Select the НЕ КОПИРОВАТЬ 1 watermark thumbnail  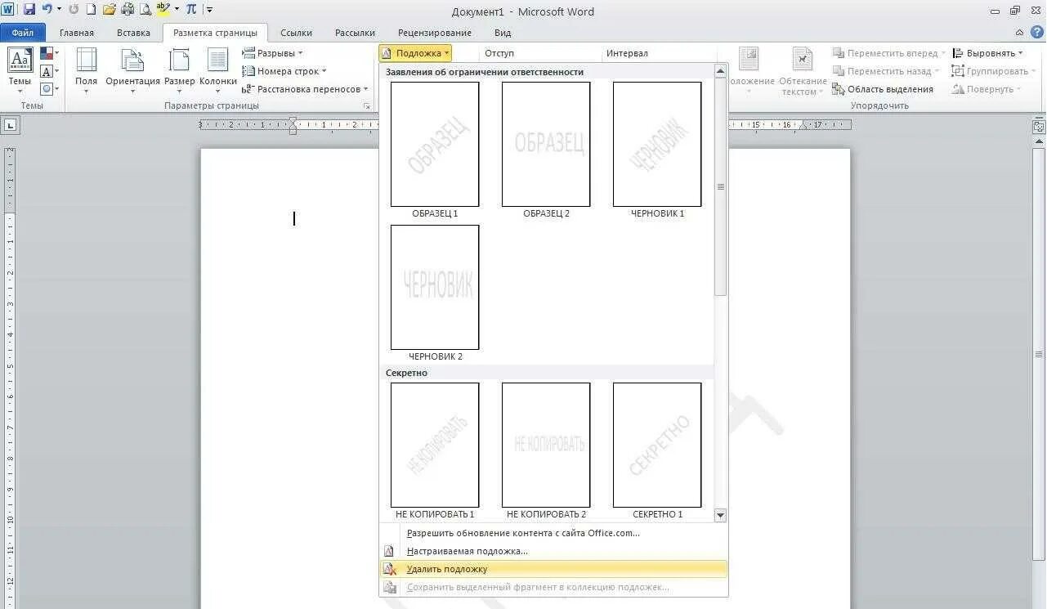pos(435,445)
